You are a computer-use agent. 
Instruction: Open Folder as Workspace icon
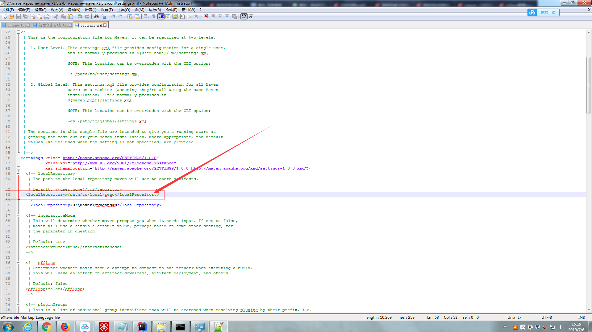tap(189, 16)
